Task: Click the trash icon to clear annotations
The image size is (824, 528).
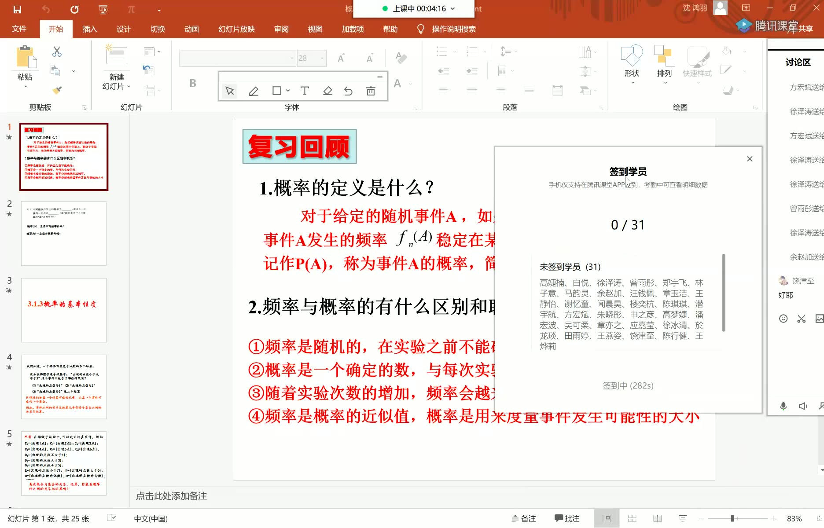Action: click(x=370, y=91)
